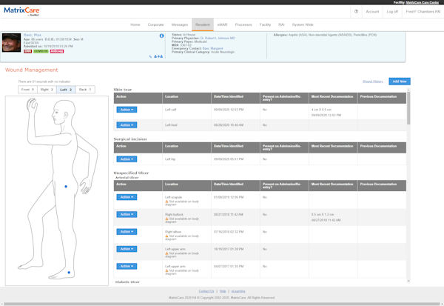Screen dimensions: 444x306
Task: Click the DNR alert badge
Action: pyautogui.click(x=28, y=51)
